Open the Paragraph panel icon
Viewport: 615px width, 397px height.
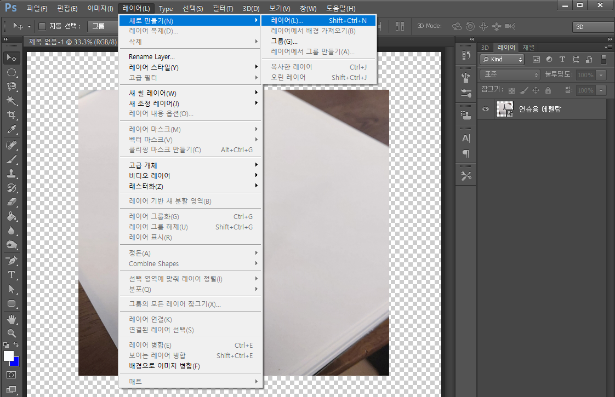(466, 153)
